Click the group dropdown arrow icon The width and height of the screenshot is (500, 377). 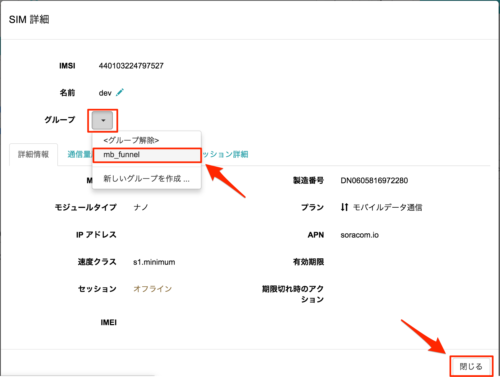(x=103, y=120)
